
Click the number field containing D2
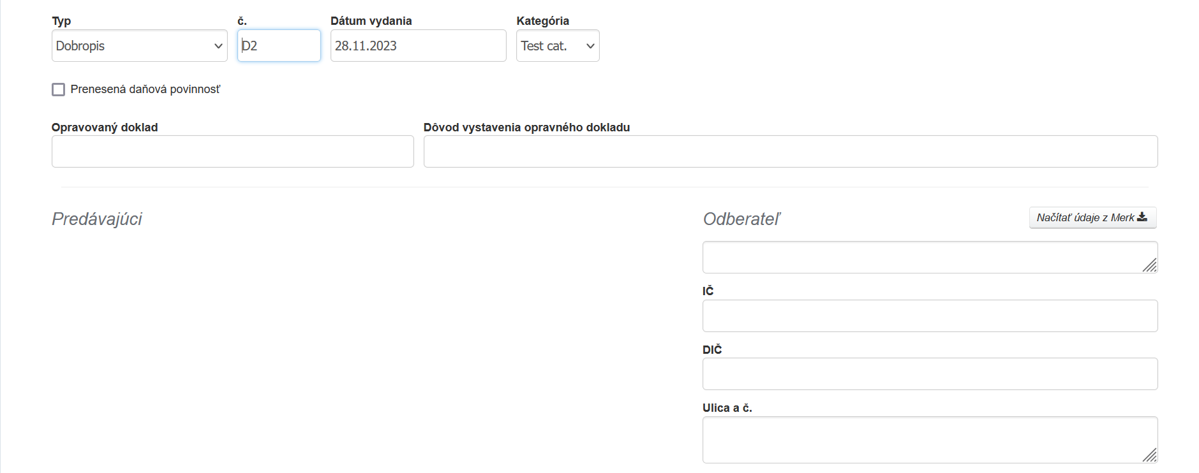[279, 46]
